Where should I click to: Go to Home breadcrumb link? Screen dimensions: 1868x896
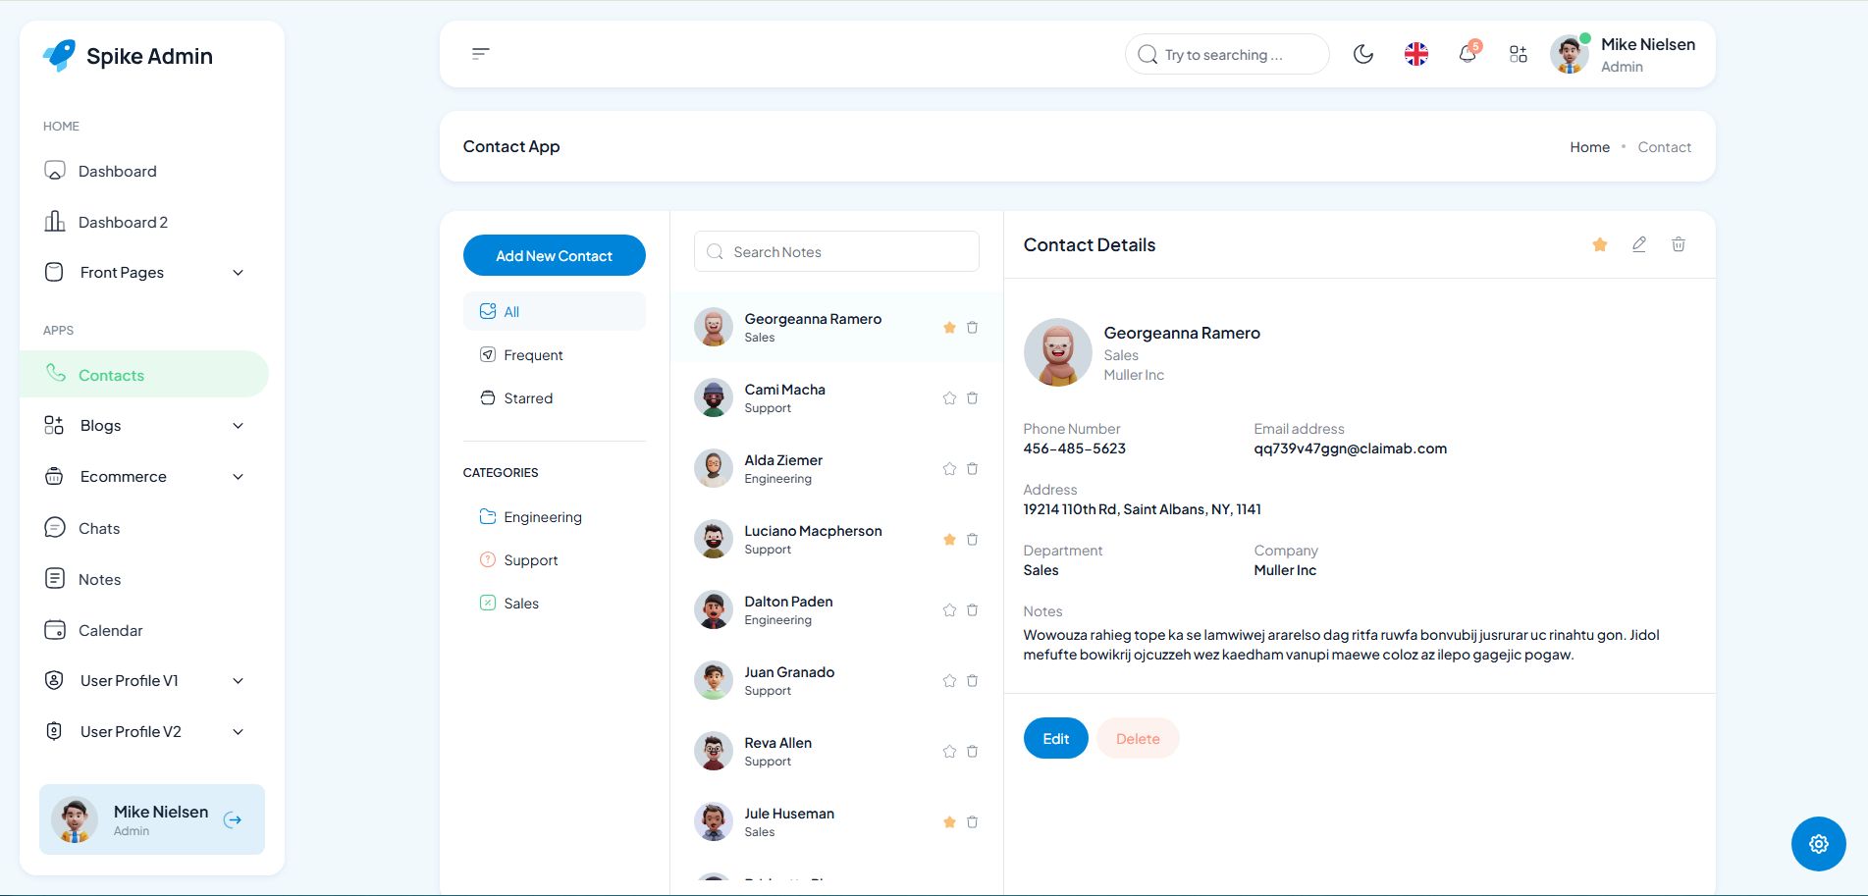1589,147
